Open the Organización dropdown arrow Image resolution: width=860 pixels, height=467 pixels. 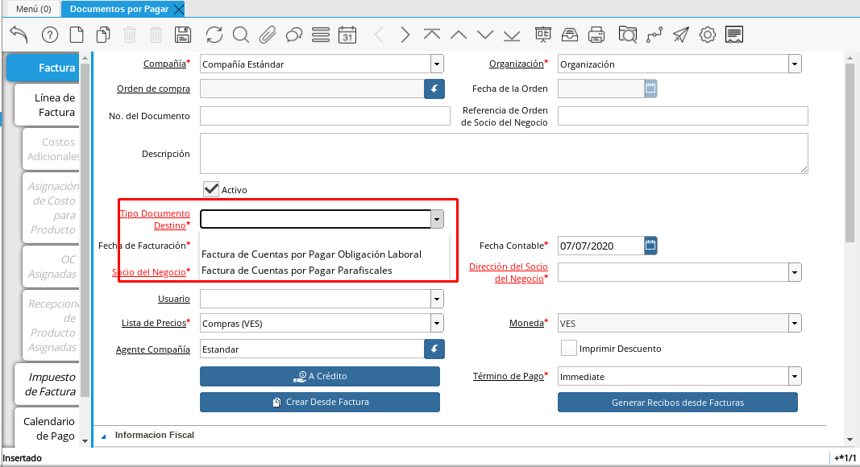[795, 64]
